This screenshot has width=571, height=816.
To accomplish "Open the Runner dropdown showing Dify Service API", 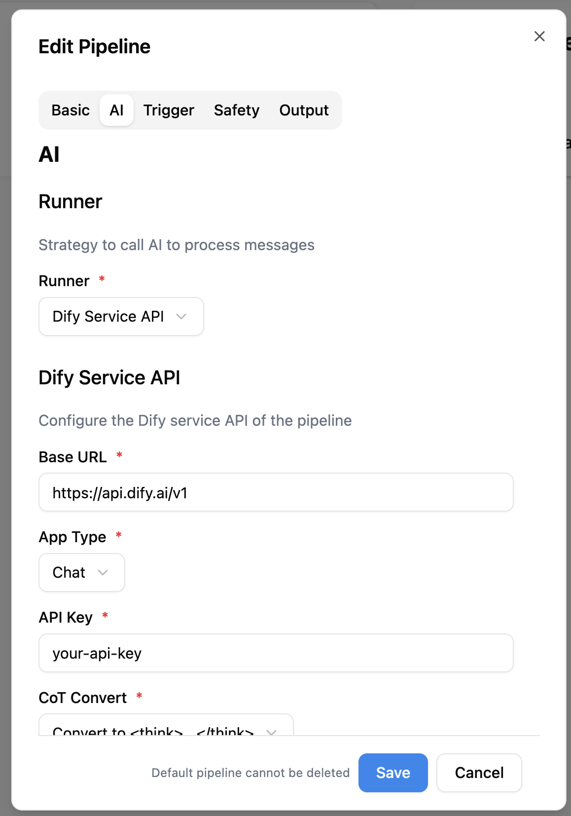I will (121, 316).
